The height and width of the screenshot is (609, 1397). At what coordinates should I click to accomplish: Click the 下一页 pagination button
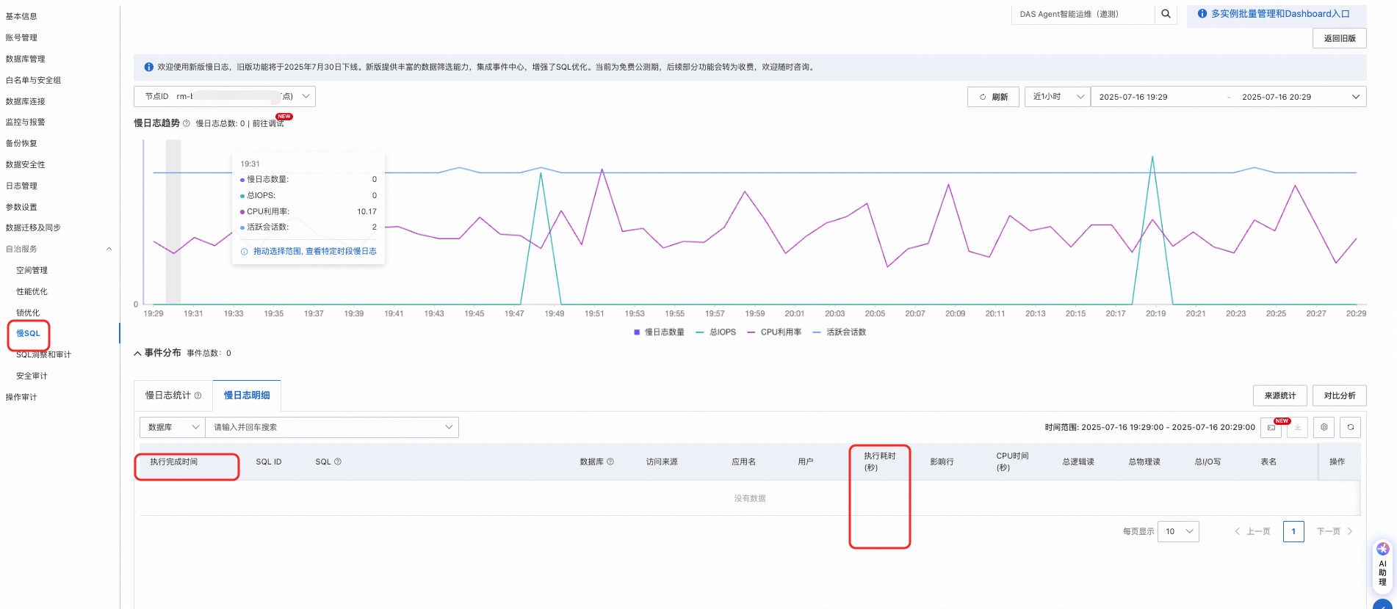click(1335, 531)
